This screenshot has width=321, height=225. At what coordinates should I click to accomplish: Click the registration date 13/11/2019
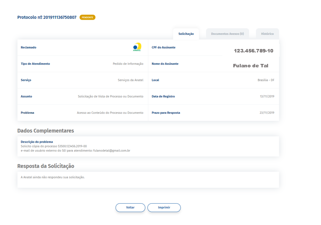click(267, 96)
